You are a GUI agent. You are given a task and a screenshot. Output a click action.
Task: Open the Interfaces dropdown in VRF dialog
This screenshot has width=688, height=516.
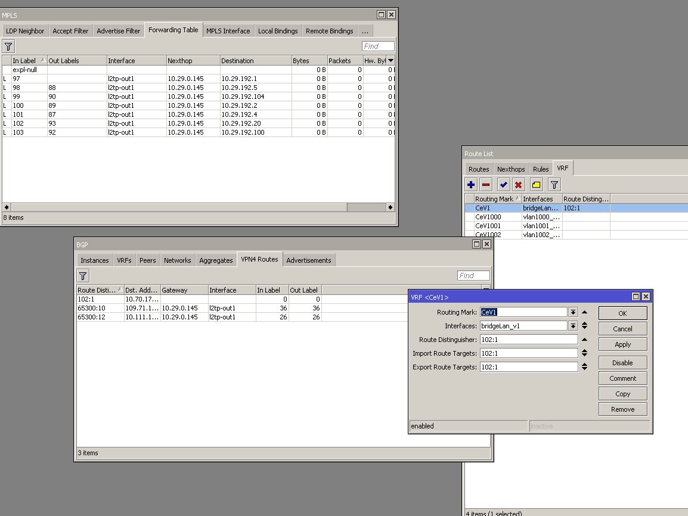(573, 326)
